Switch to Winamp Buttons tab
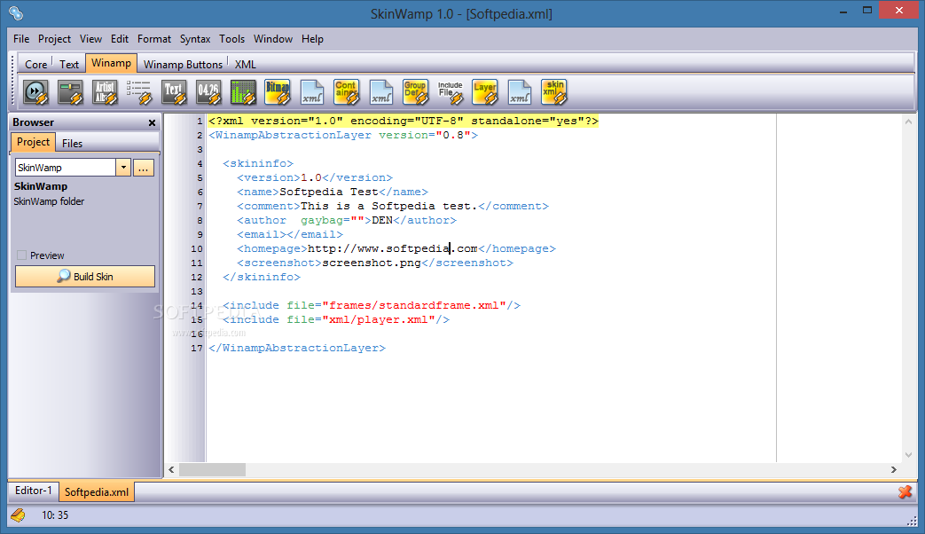 [183, 65]
